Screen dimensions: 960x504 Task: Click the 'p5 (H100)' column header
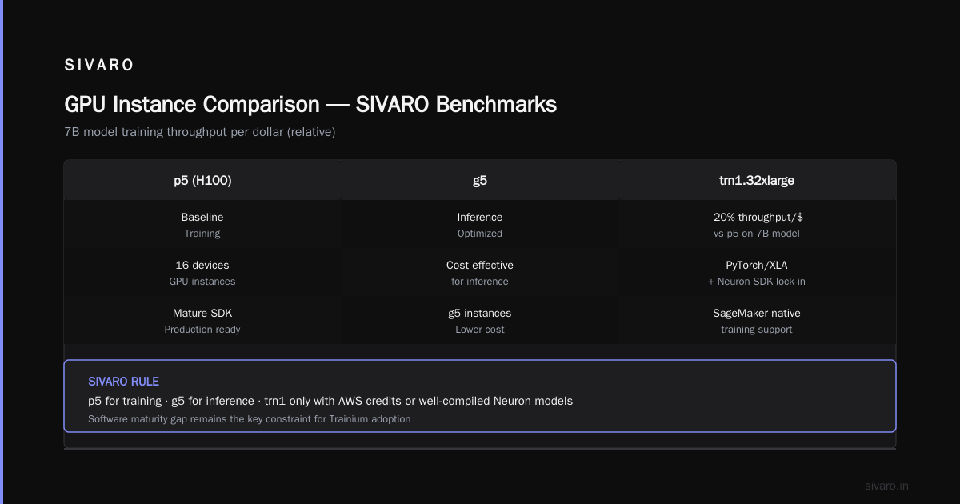[x=202, y=181]
